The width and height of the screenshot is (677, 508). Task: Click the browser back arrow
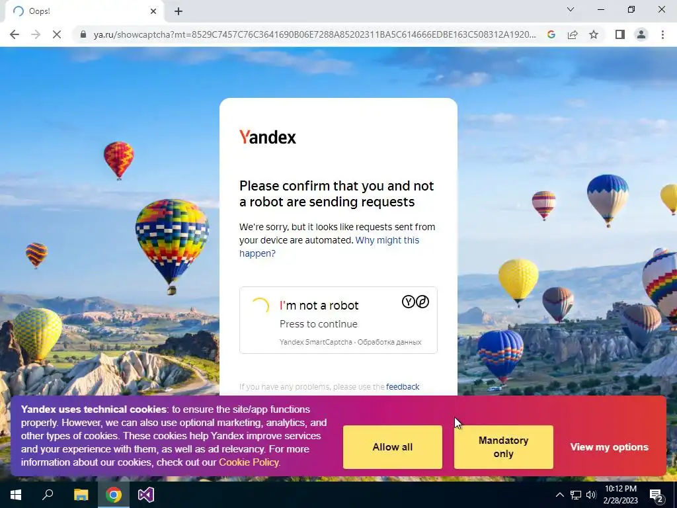pos(15,34)
